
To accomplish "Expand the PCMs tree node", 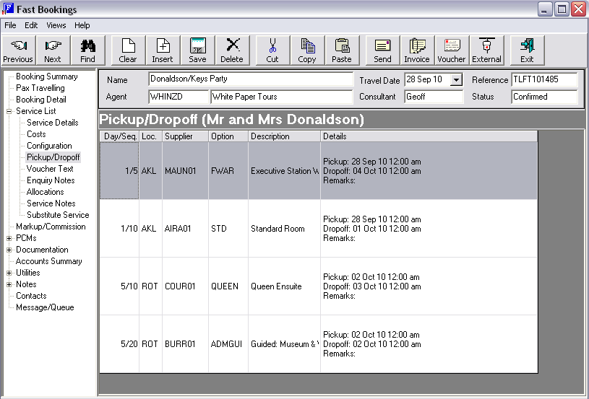I will [x=9, y=238].
